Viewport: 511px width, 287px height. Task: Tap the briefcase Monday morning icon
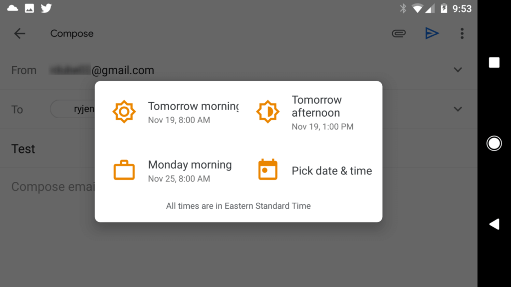124,170
